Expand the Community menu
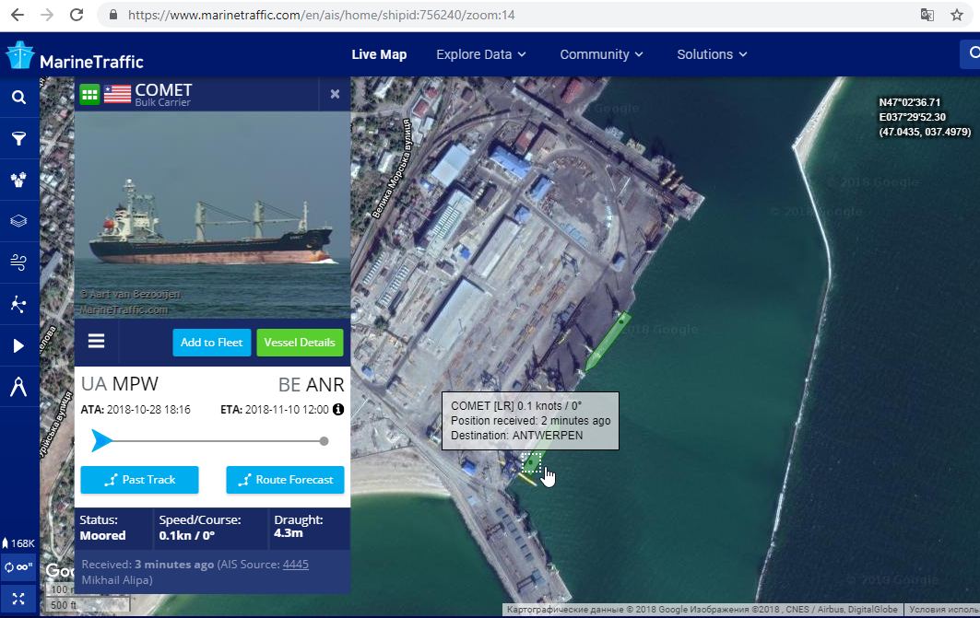 (x=601, y=54)
